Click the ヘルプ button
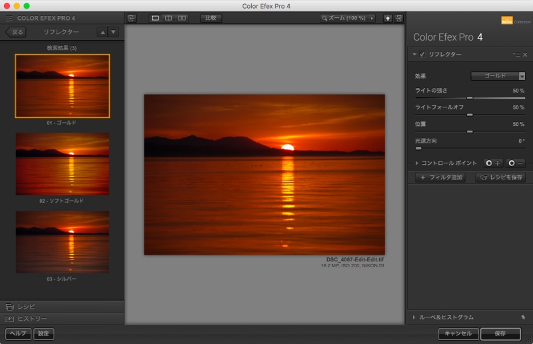This screenshot has width=533, height=344. [x=18, y=333]
